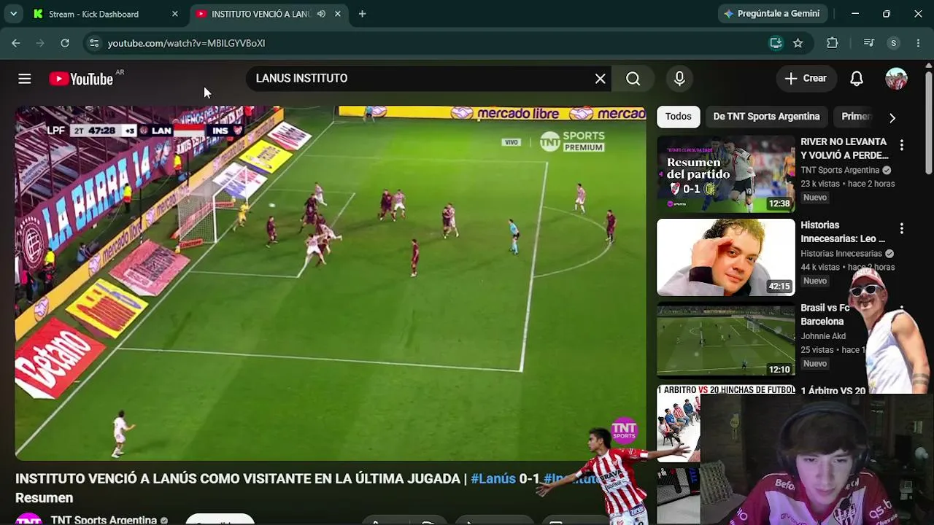Go to the YouTube home logo
The image size is (934, 525).
click(81, 79)
